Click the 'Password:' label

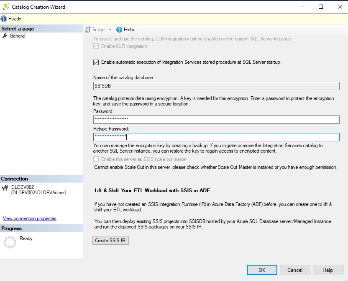pyautogui.click(x=103, y=111)
